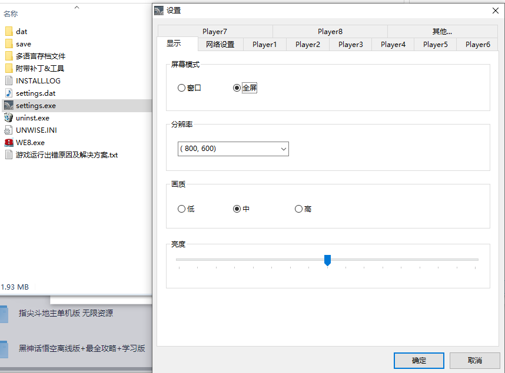Open the 其他... tab
Viewport: 505px width, 373px height.
tap(442, 32)
